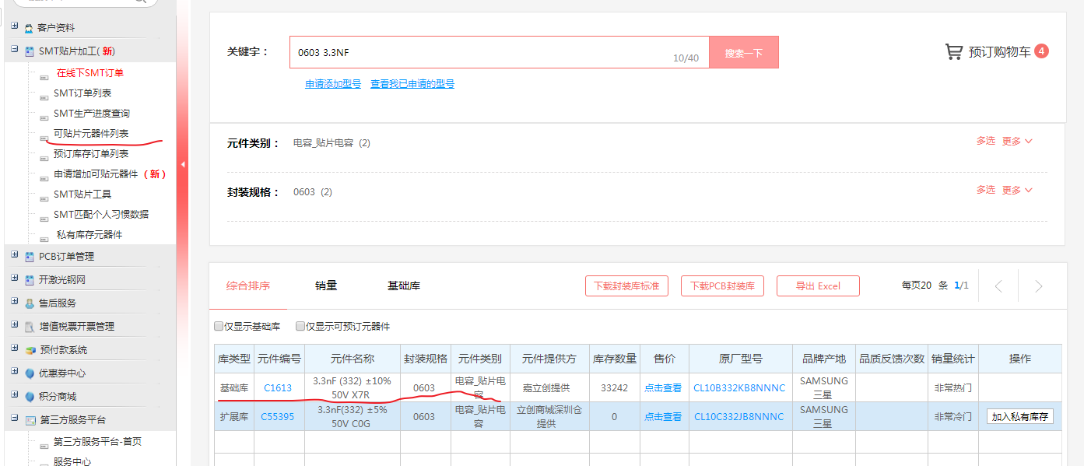Viewport: 1084px width, 466px height.
Task: Select the 0603 (2) package filter
Action: click(312, 192)
